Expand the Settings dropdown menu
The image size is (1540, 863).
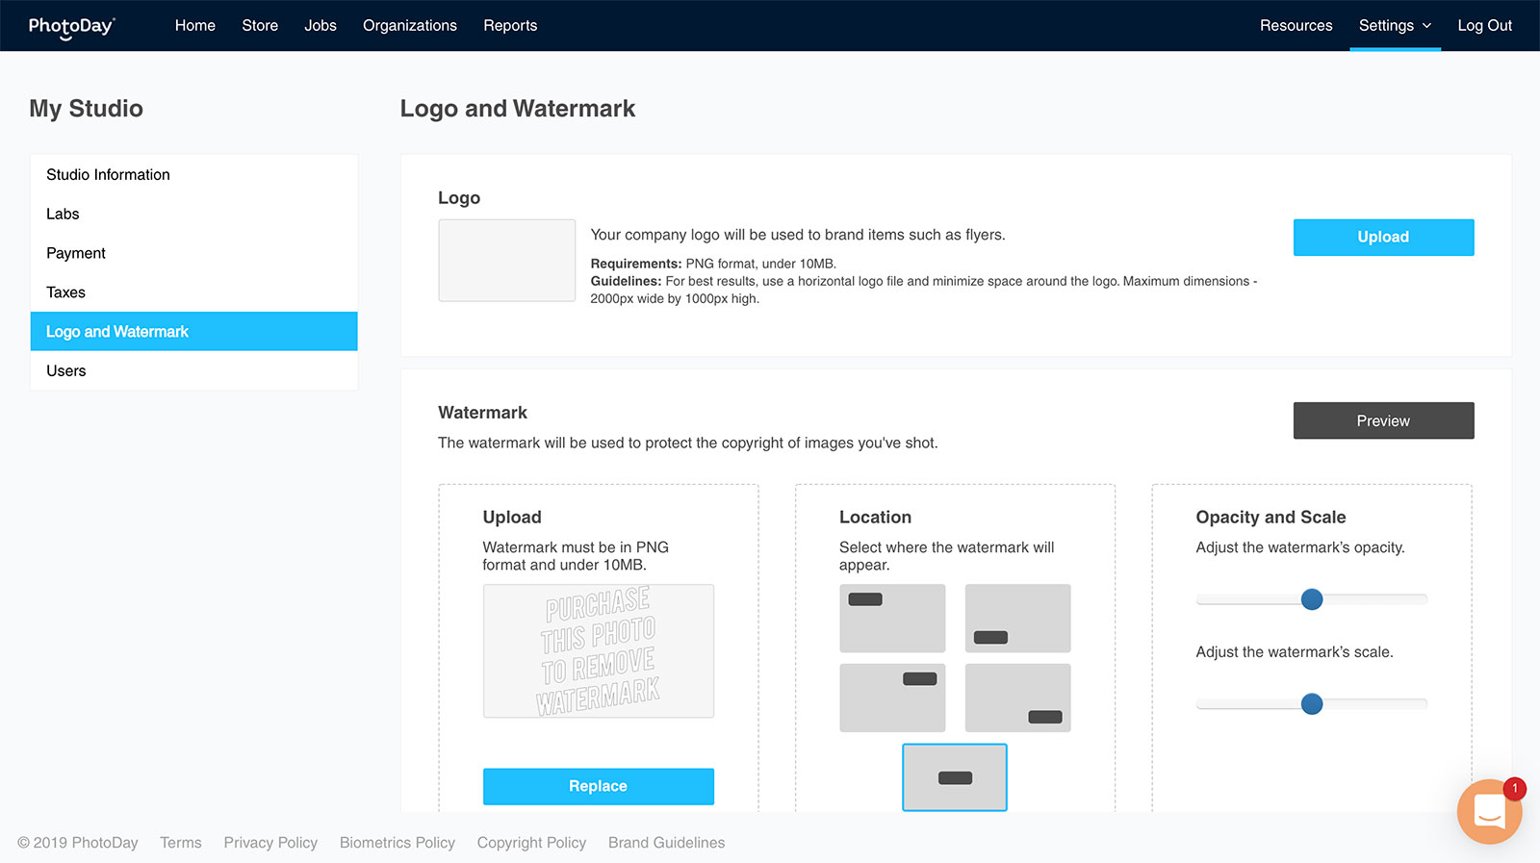click(1395, 26)
